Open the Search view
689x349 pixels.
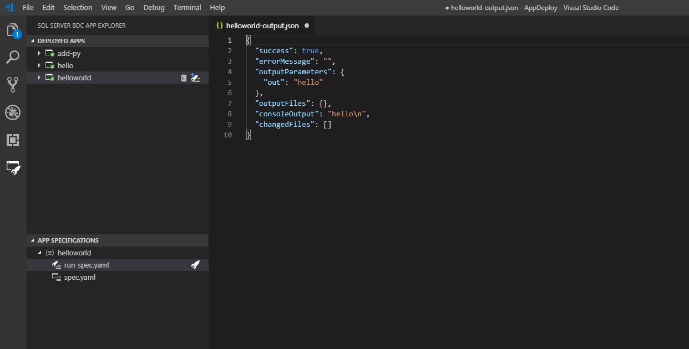tap(13, 57)
